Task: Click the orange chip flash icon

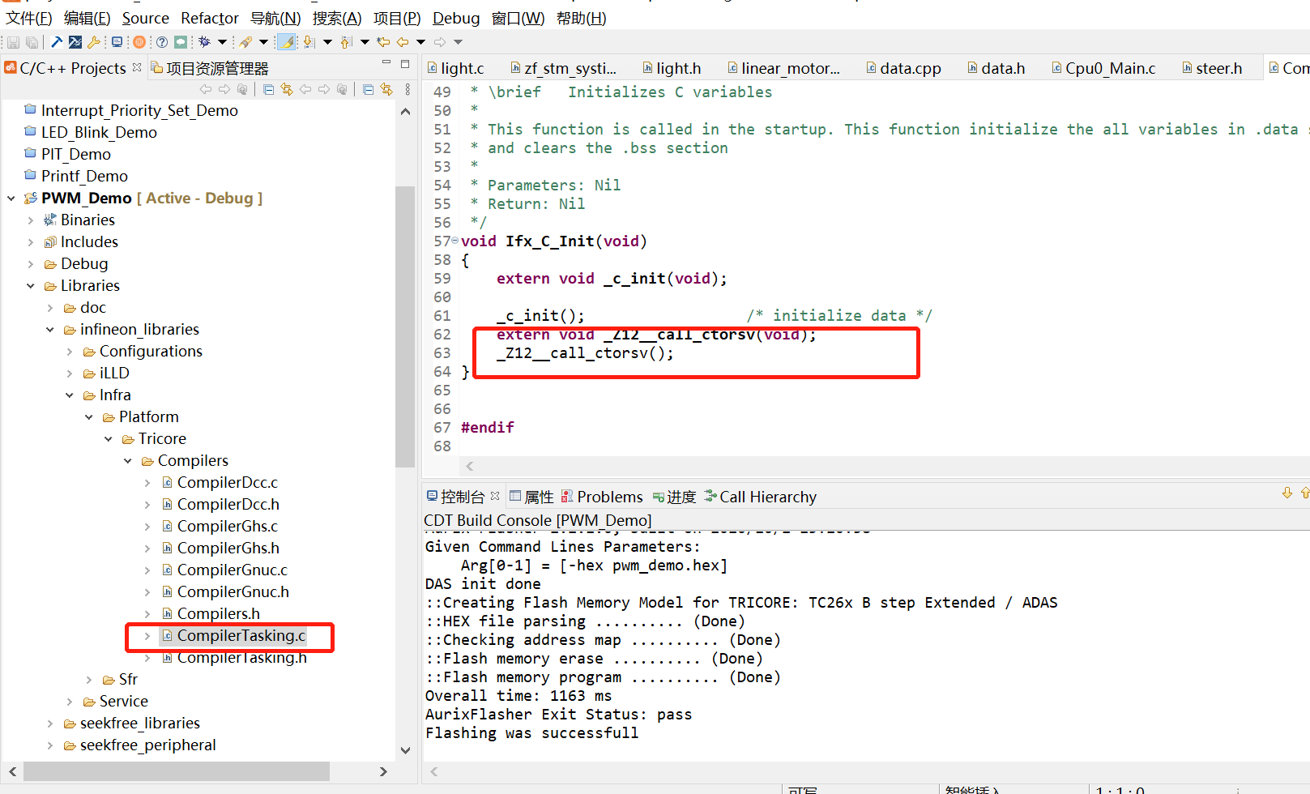Action: point(139,42)
